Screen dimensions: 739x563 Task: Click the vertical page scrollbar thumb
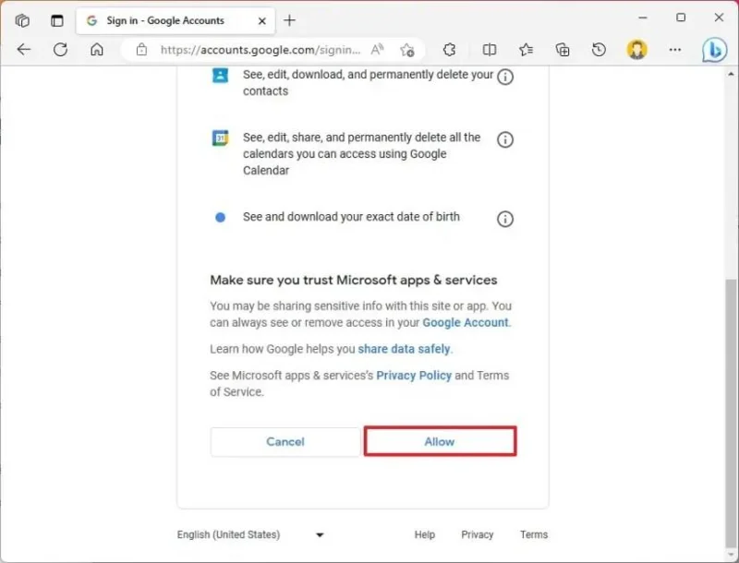pos(731,412)
